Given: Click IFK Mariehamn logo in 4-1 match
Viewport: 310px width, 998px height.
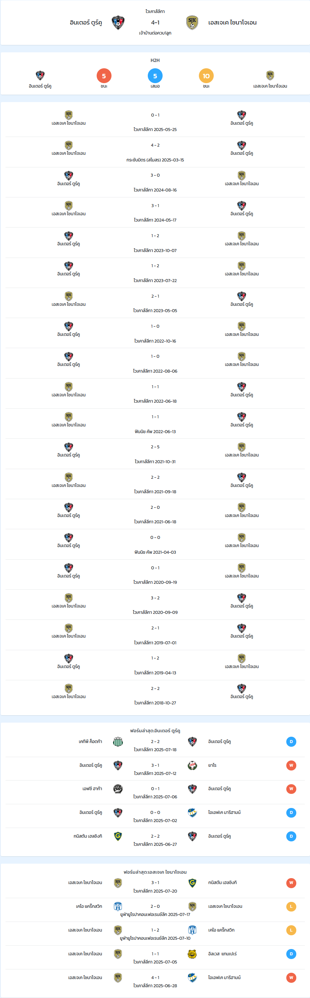Looking at the screenshot, I should (192, 978).
